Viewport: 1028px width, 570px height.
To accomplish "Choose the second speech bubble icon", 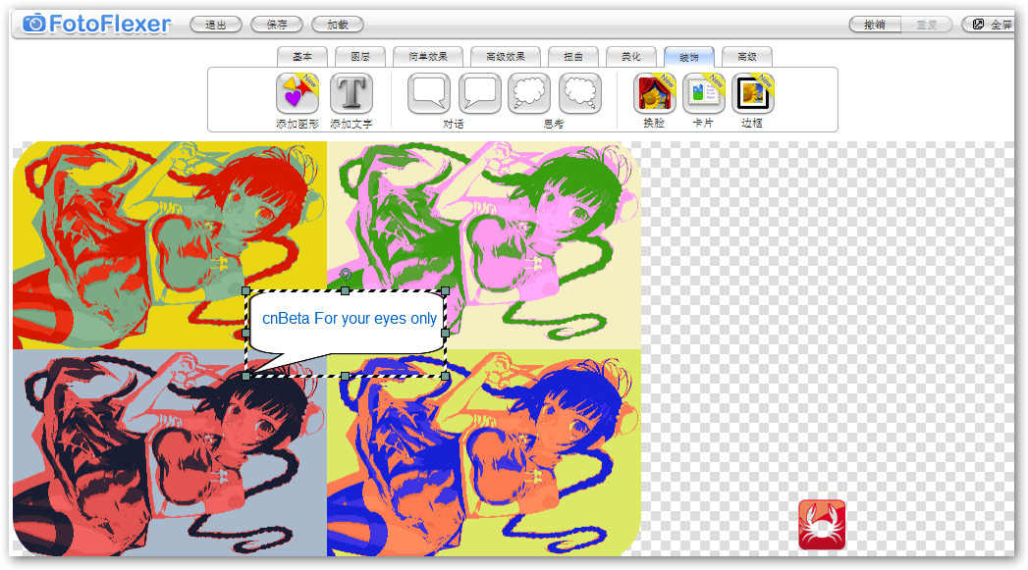I will point(480,93).
